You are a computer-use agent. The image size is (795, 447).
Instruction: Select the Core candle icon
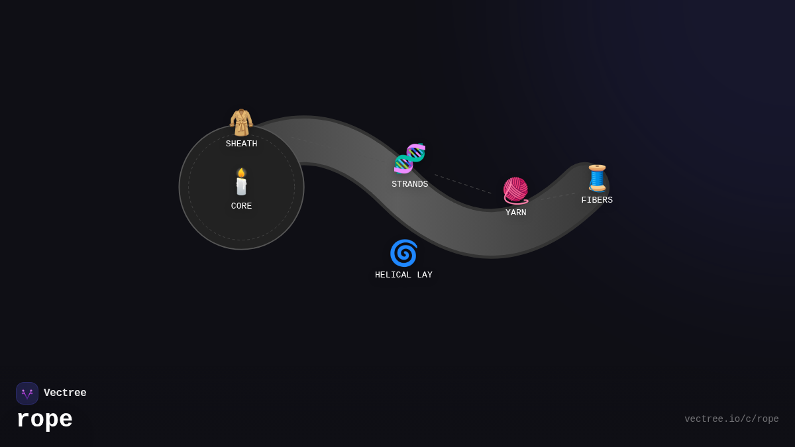[241, 182]
